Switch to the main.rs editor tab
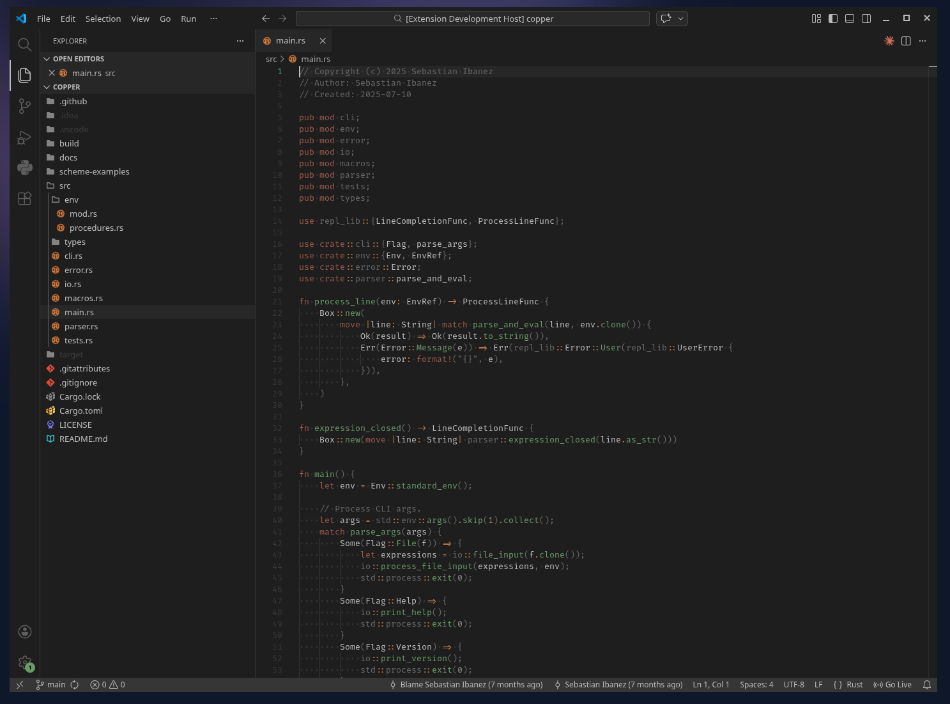The height and width of the screenshot is (704, 950). 289,40
